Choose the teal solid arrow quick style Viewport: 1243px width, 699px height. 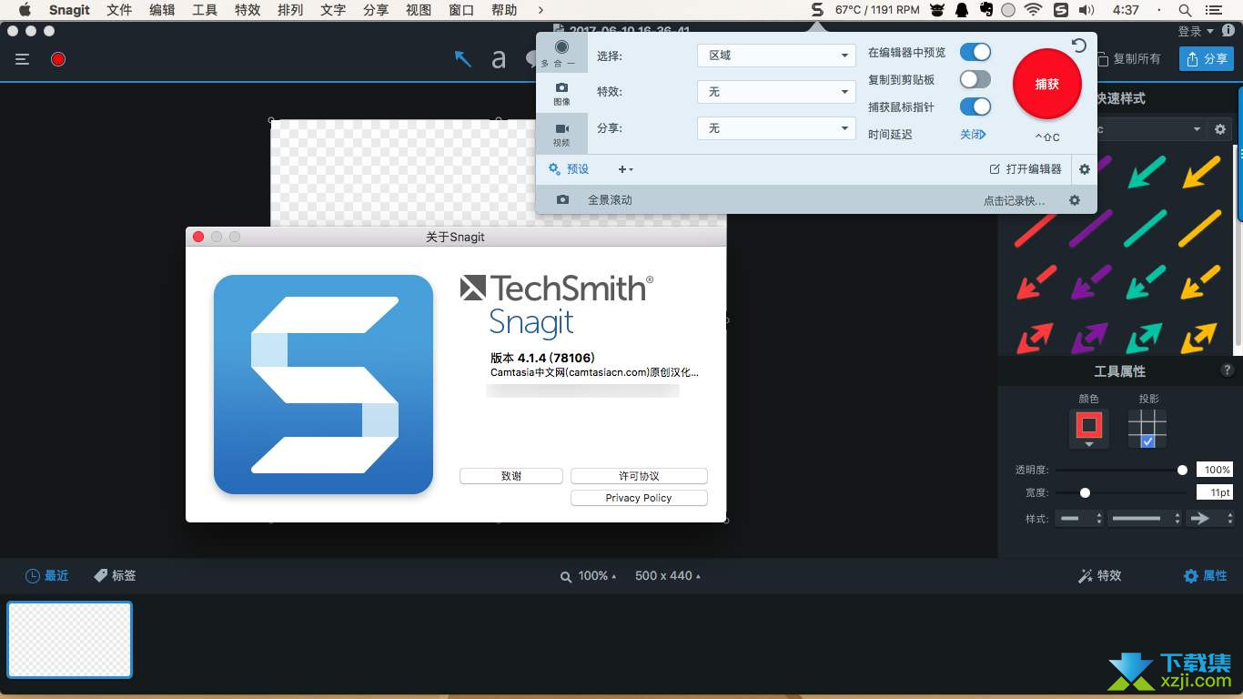(1146, 172)
